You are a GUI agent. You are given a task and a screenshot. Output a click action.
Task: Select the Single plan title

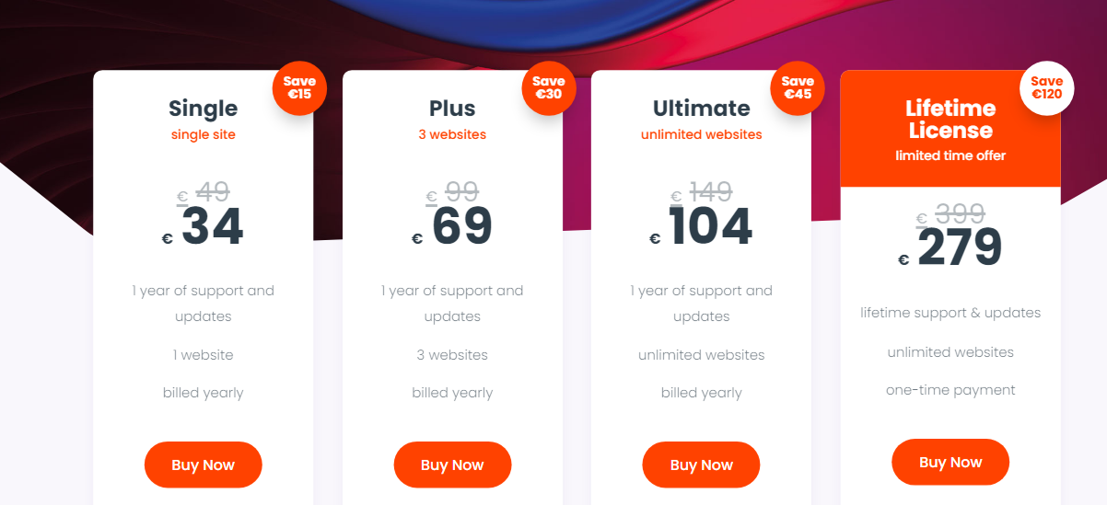[203, 109]
